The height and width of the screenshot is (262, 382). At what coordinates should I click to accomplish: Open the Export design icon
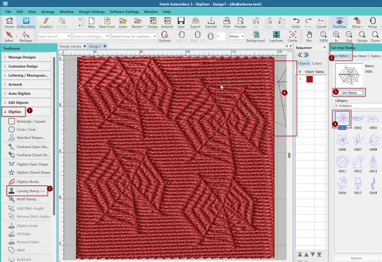(195, 23)
